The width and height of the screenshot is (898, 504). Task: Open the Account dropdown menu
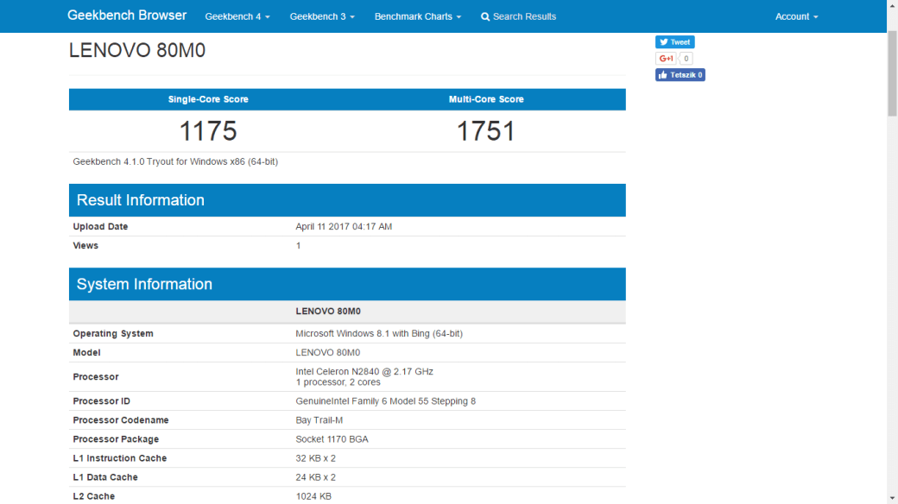coord(795,16)
